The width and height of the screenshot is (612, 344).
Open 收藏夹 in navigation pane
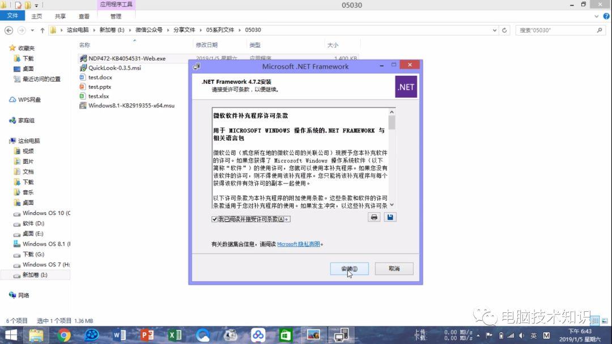26,48
